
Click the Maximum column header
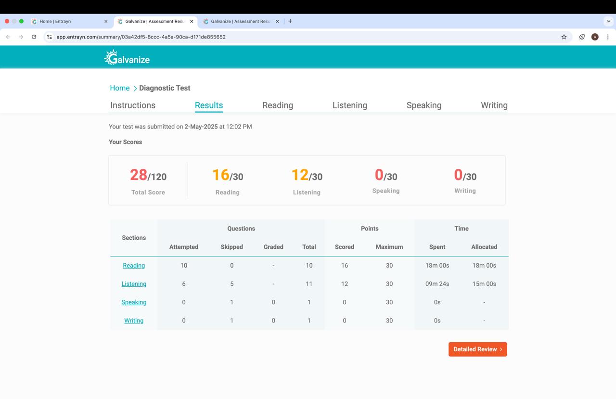(x=389, y=247)
